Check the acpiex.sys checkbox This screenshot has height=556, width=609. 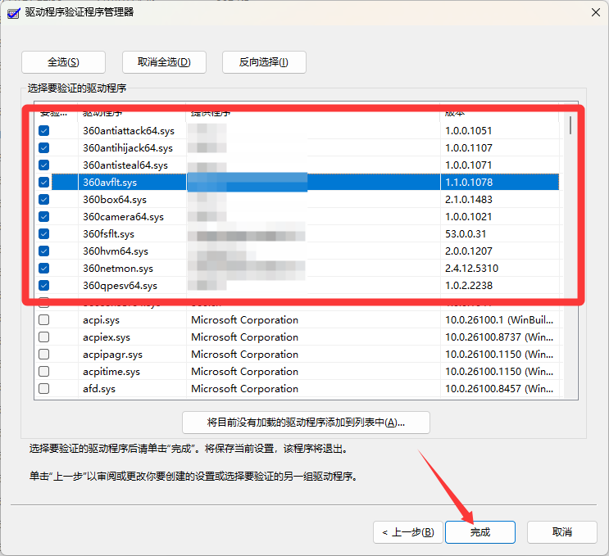coord(44,337)
